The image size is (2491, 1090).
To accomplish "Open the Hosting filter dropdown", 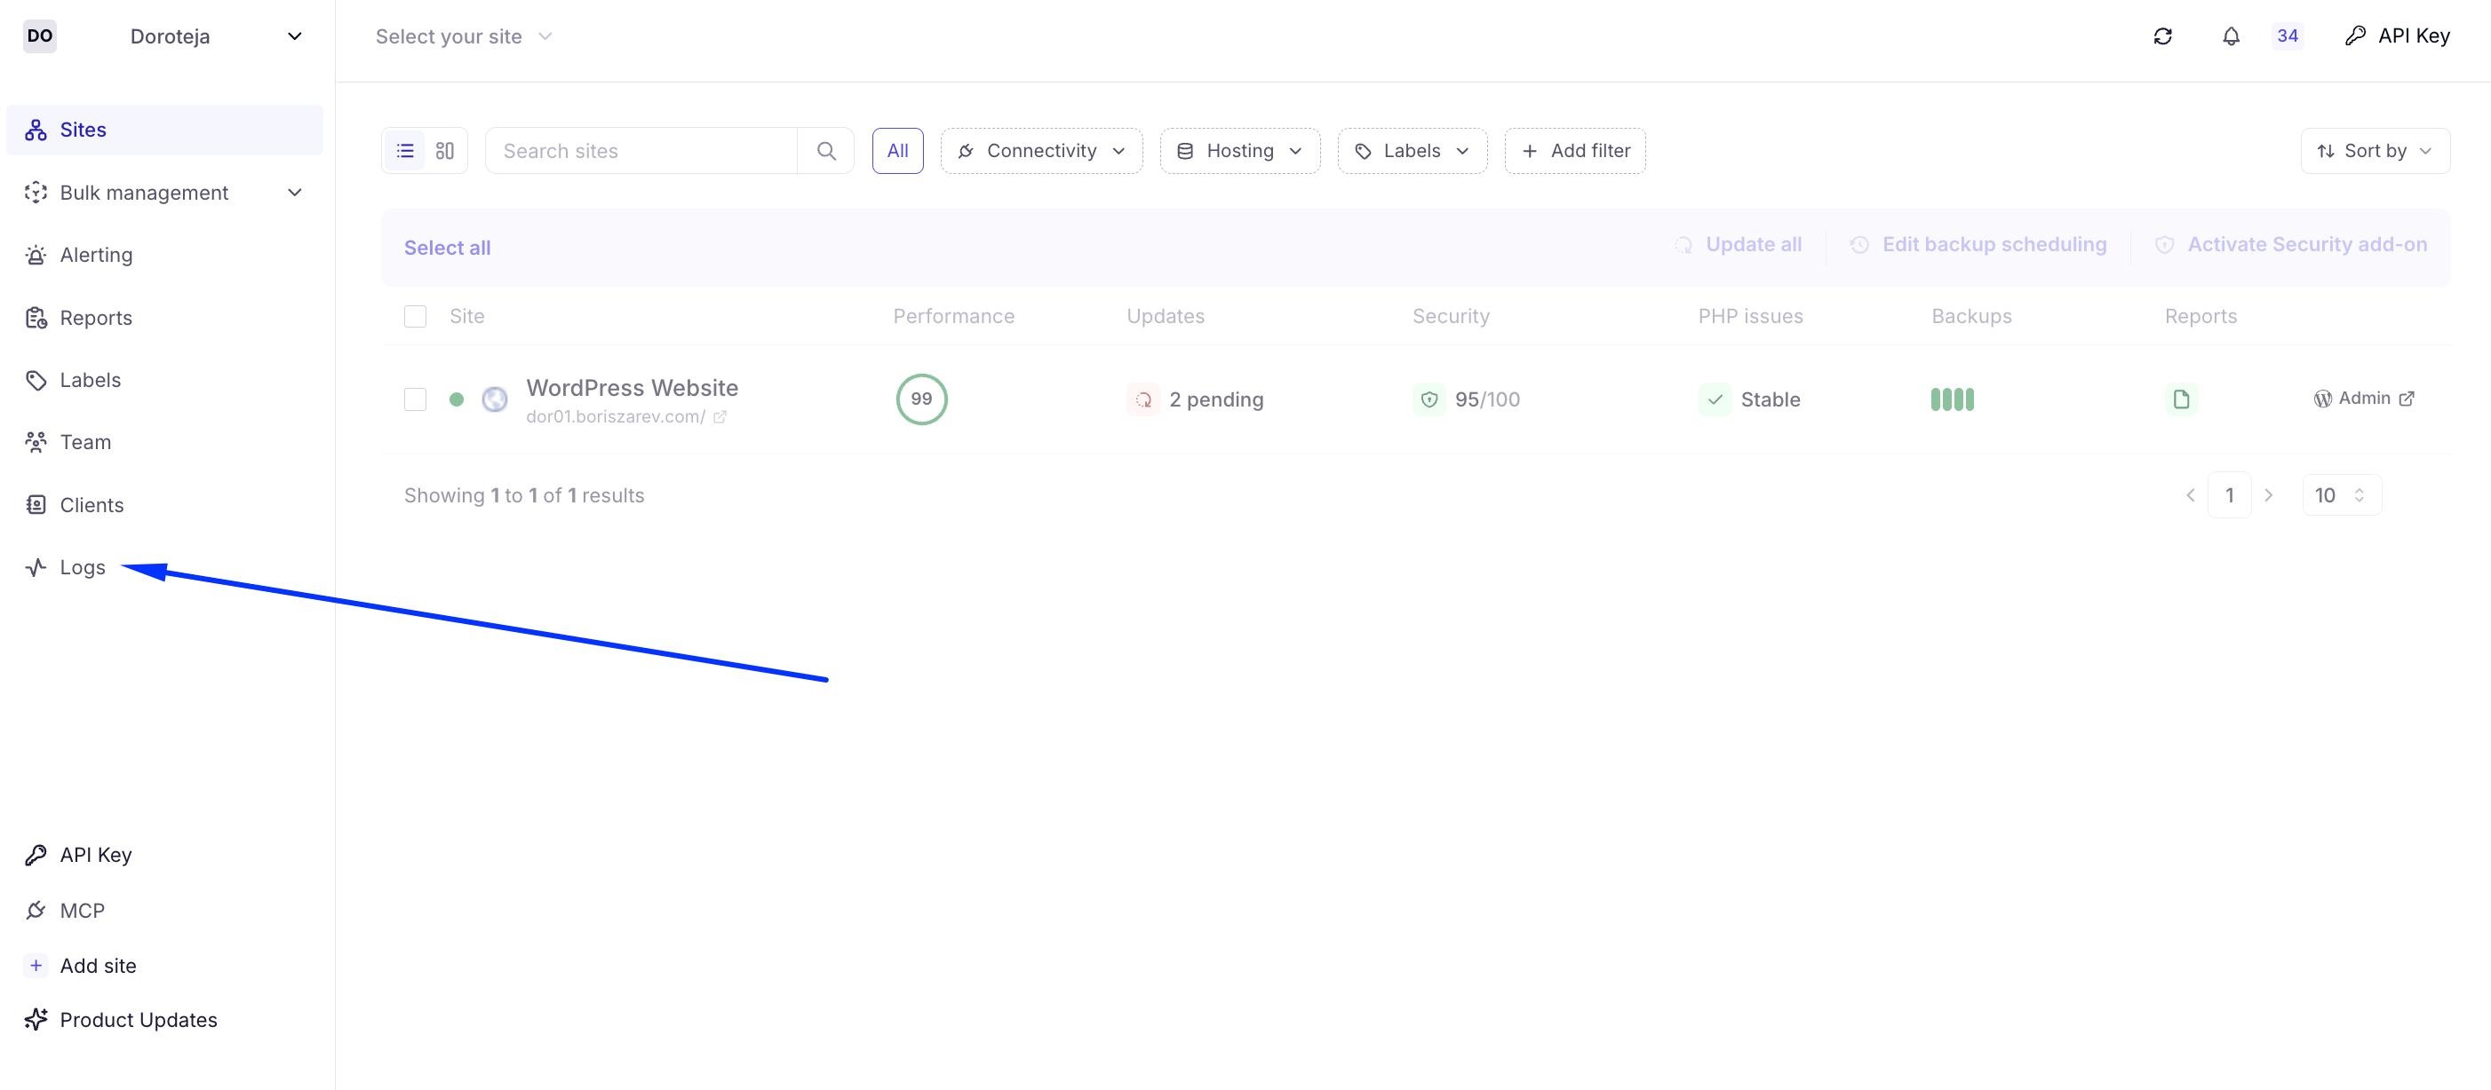I will click(1239, 151).
